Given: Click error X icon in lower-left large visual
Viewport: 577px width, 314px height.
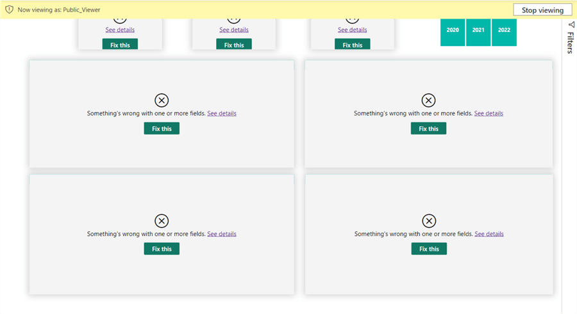Looking at the screenshot, I should [162, 221].
